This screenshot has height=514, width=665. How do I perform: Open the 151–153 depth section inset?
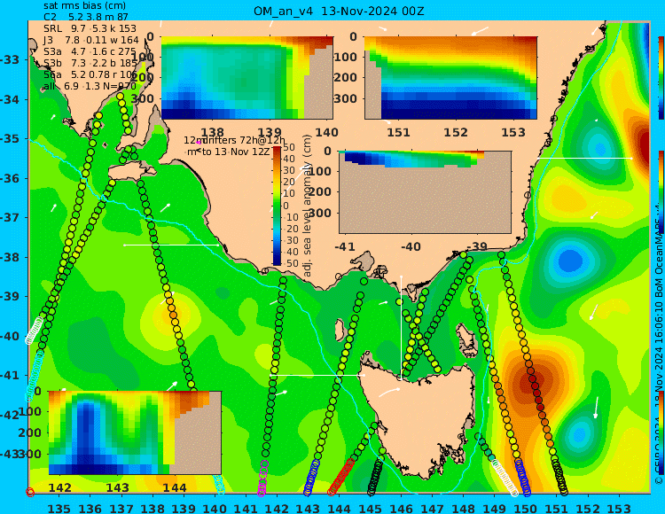point(450,78)
